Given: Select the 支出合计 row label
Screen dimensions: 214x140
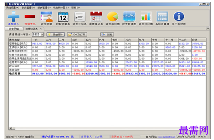Looking at the screenshot, I should coord(20,70).
